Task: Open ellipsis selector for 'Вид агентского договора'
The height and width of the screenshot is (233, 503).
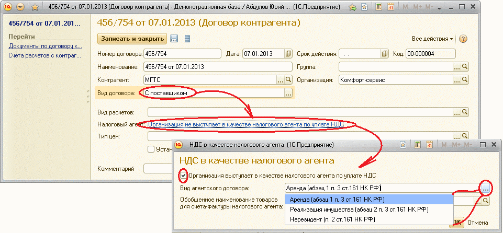Action: tap(485, 189)
